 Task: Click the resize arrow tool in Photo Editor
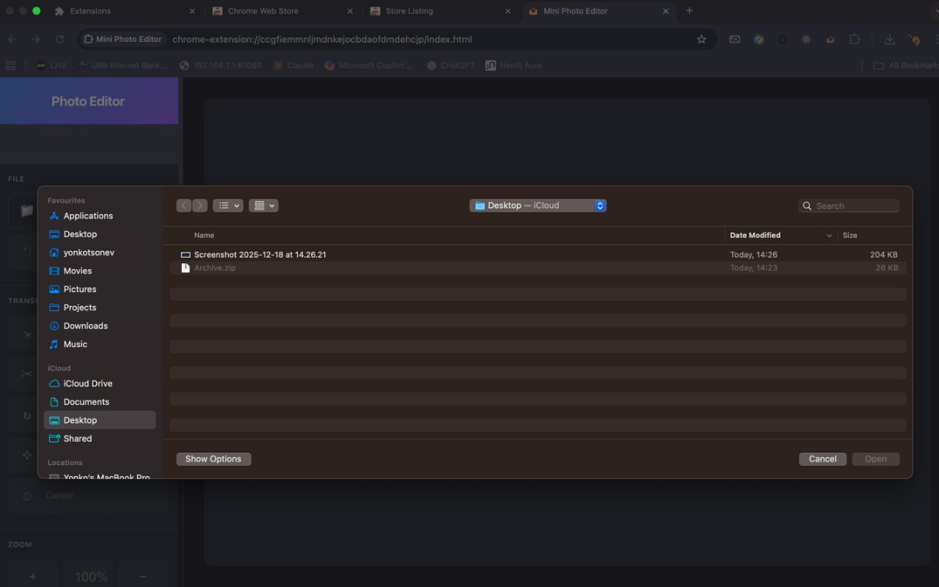coord(27,335)
